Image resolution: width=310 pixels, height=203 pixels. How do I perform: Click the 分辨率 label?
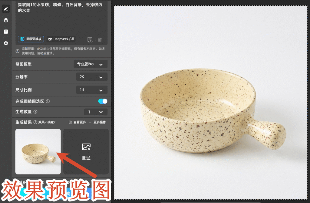21,77
